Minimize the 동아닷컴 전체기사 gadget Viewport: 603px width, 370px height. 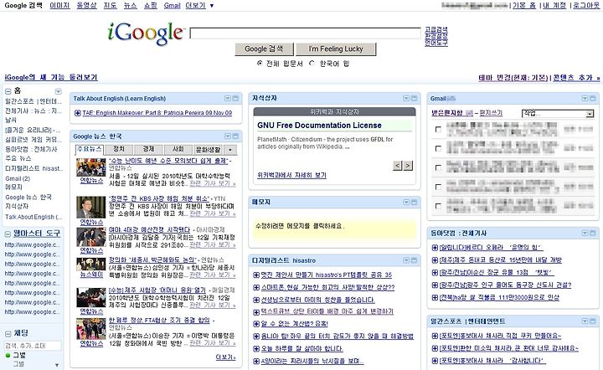(x=593, y=233)
